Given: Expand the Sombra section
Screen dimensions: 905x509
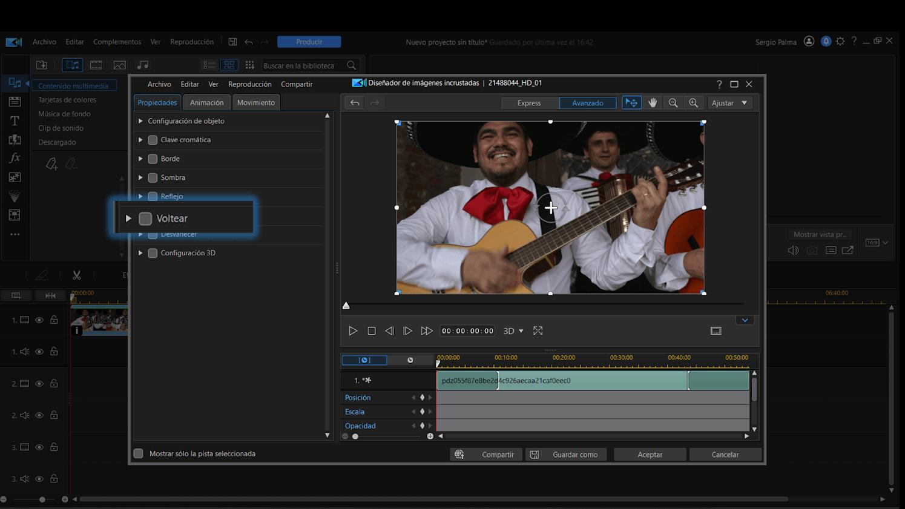Looking at the screenshot, I should [140, 177].
